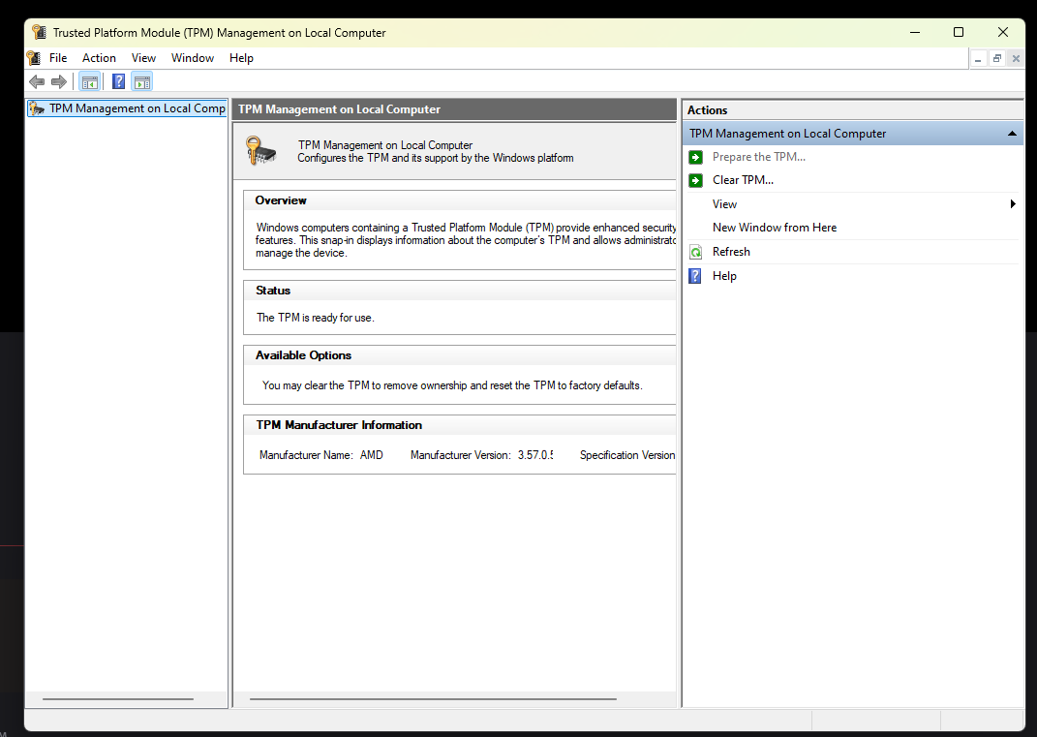Click 'The TPM is ready for use.' text
The image size is (1037, 737).
coord(316,318)
